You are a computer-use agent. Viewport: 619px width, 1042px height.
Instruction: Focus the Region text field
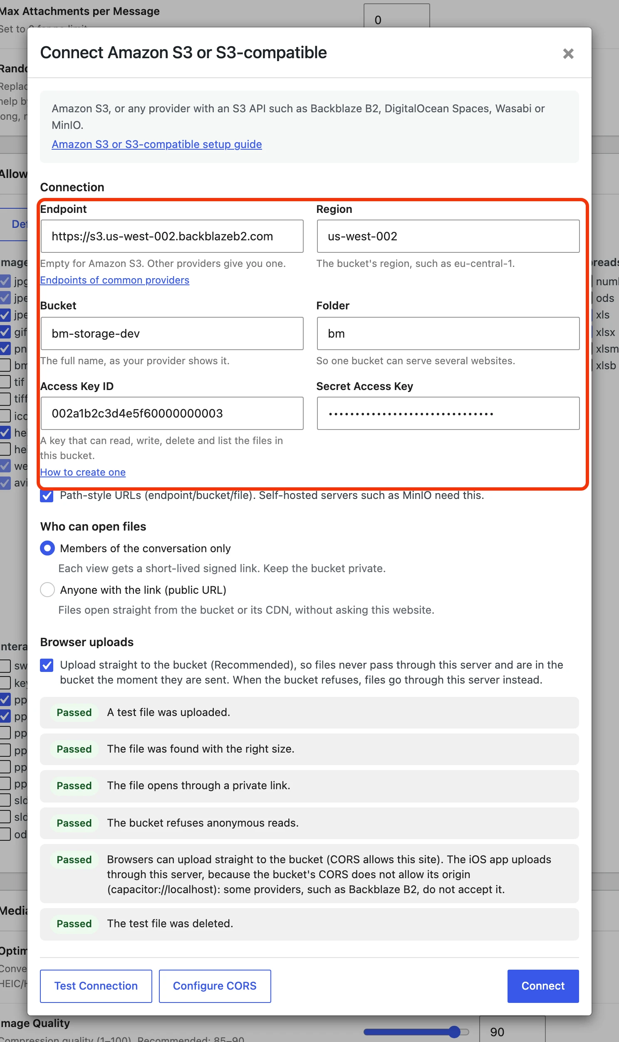pos(448,236)
